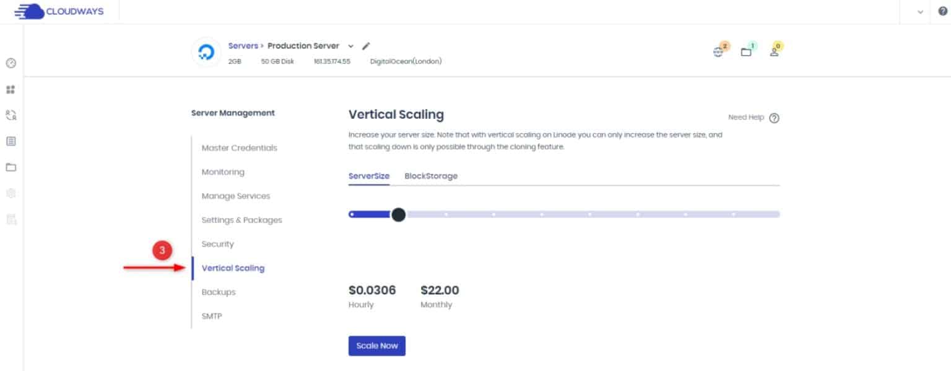Expand the Production Server dropdown chevron

click(350, 46)
